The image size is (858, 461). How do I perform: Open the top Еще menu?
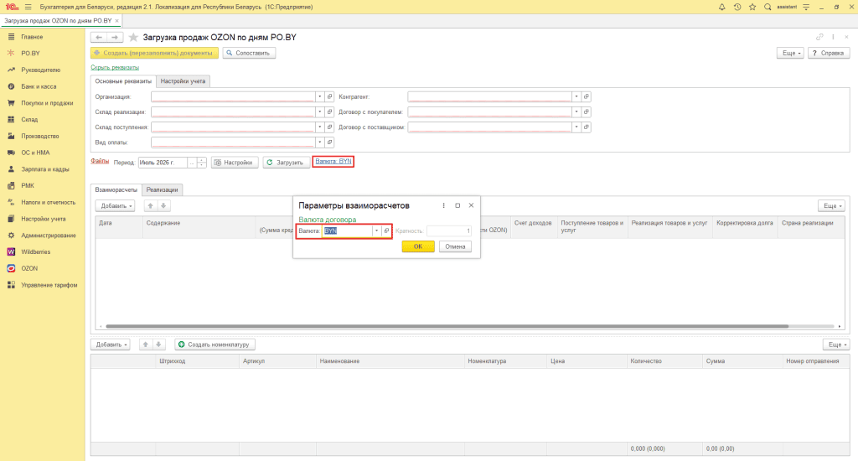790,53
